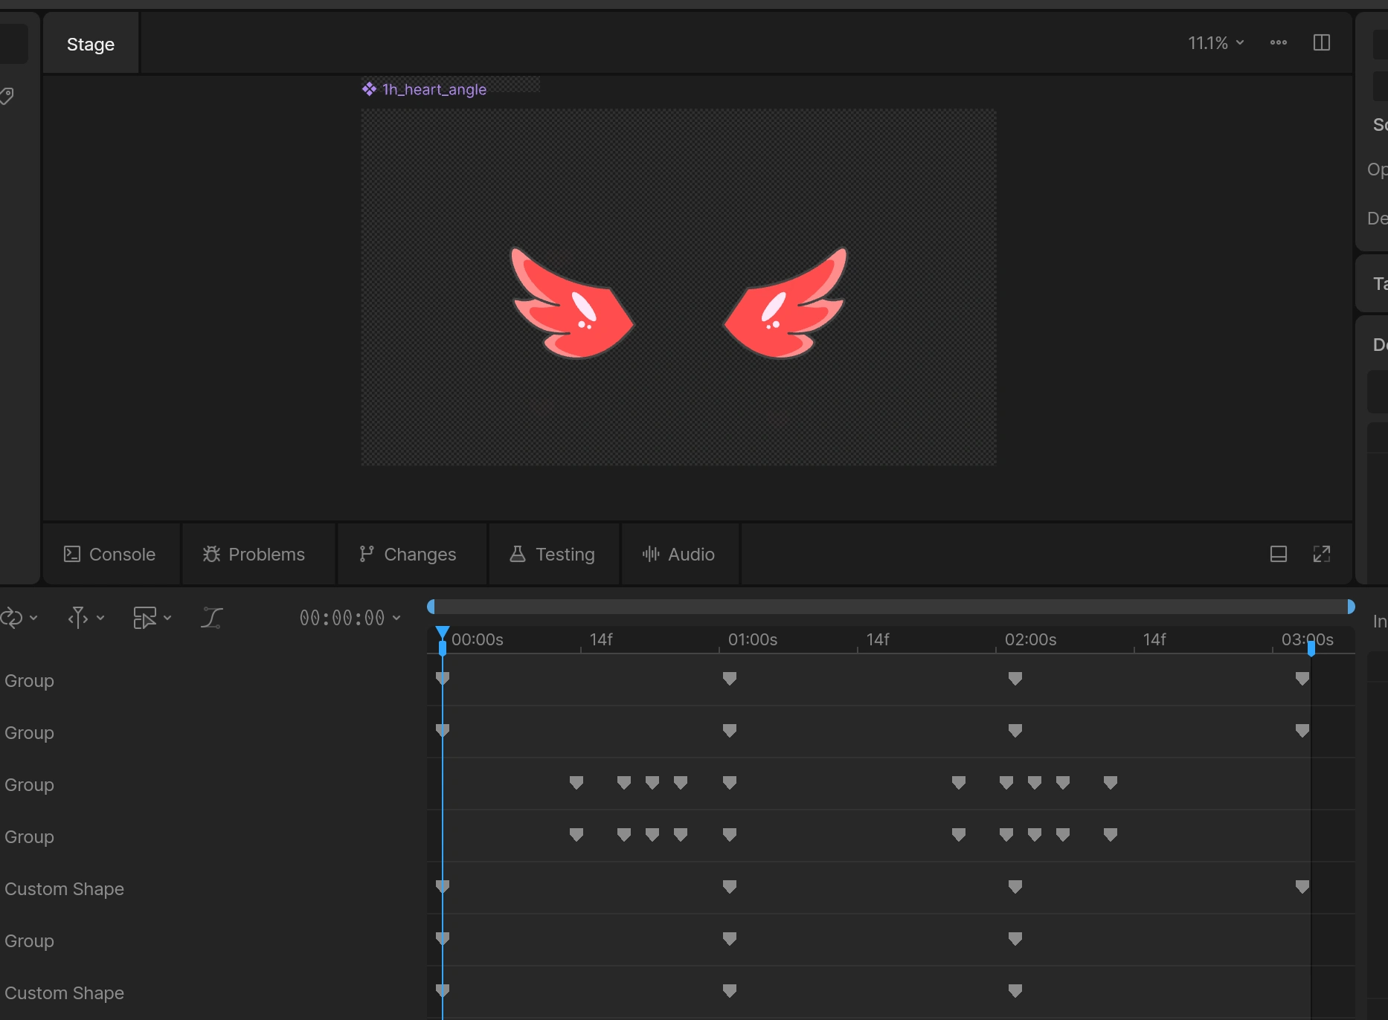This screenshot has height=1020, width=1388.
Task: Switch to the Problems tab
Action: [x=254, y=554]
